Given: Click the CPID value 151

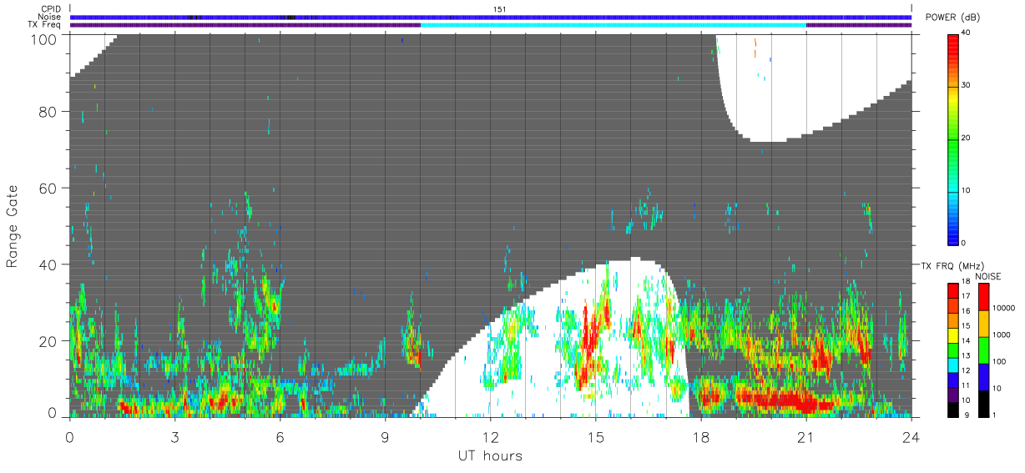Looking at the screenshot, I should pos(501,9).
